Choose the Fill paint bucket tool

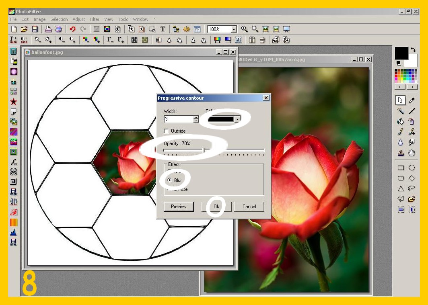click(x=401, y=121)
